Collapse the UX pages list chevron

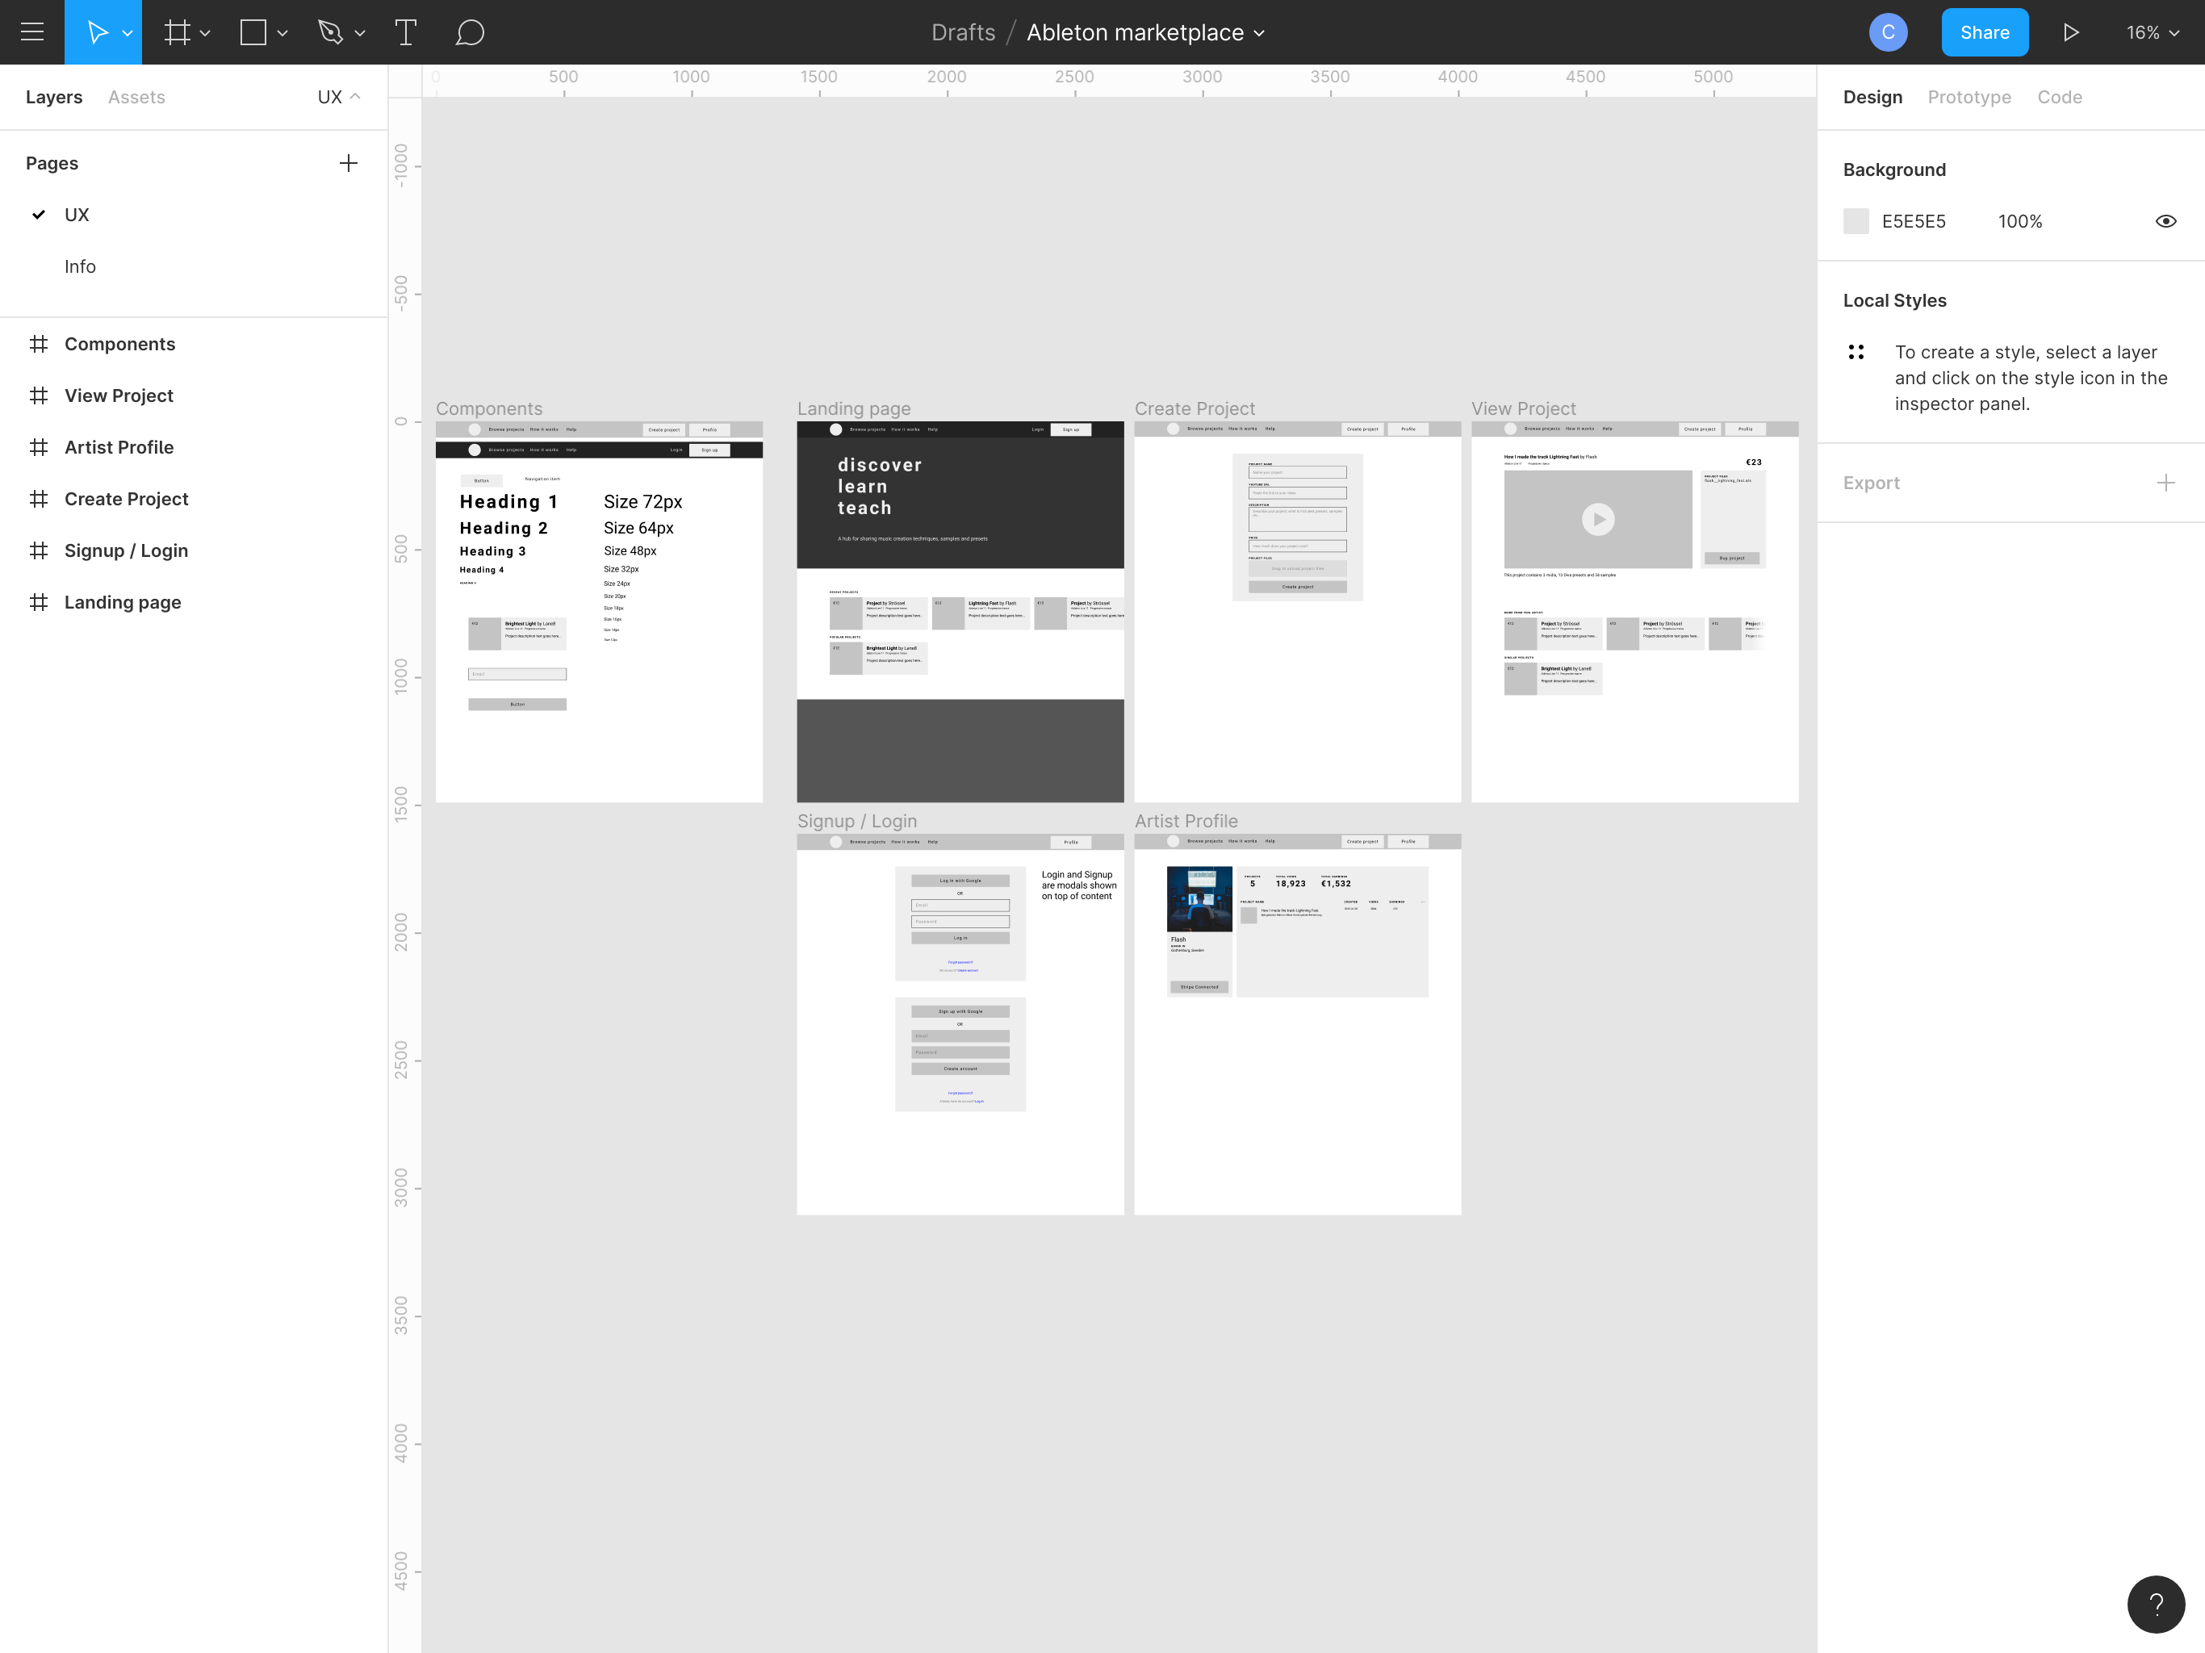tap(355, 97)
